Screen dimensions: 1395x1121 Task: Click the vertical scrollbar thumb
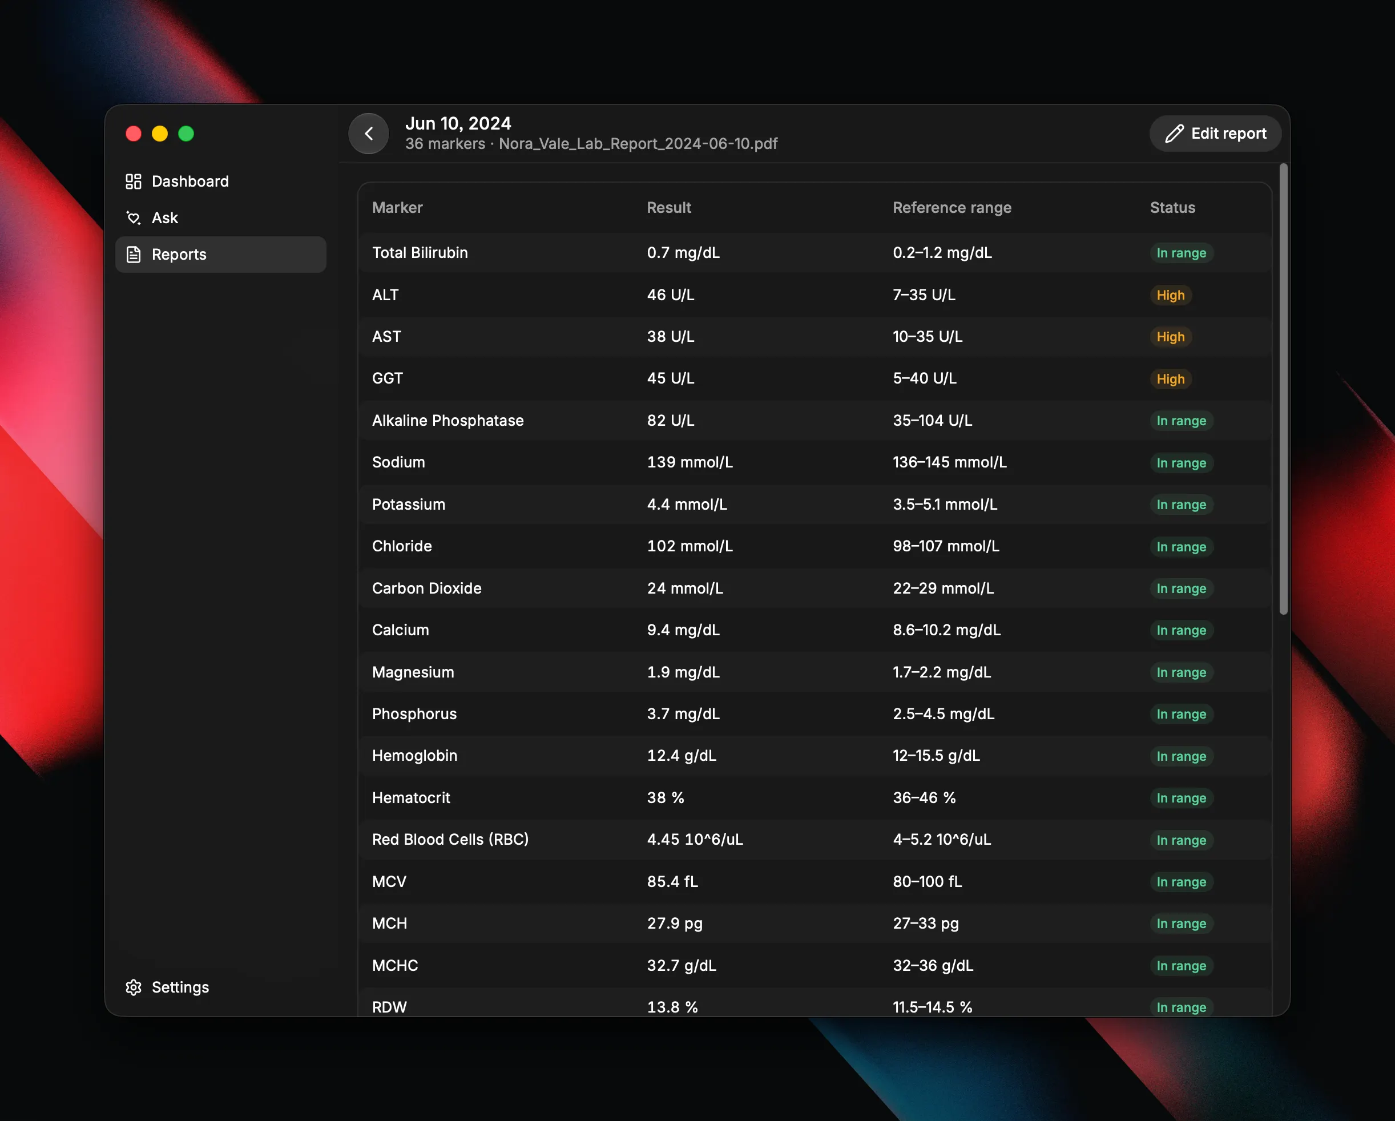[1283, 389]
